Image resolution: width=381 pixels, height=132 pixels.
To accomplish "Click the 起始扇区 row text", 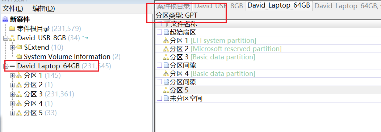I will [183, 32].
